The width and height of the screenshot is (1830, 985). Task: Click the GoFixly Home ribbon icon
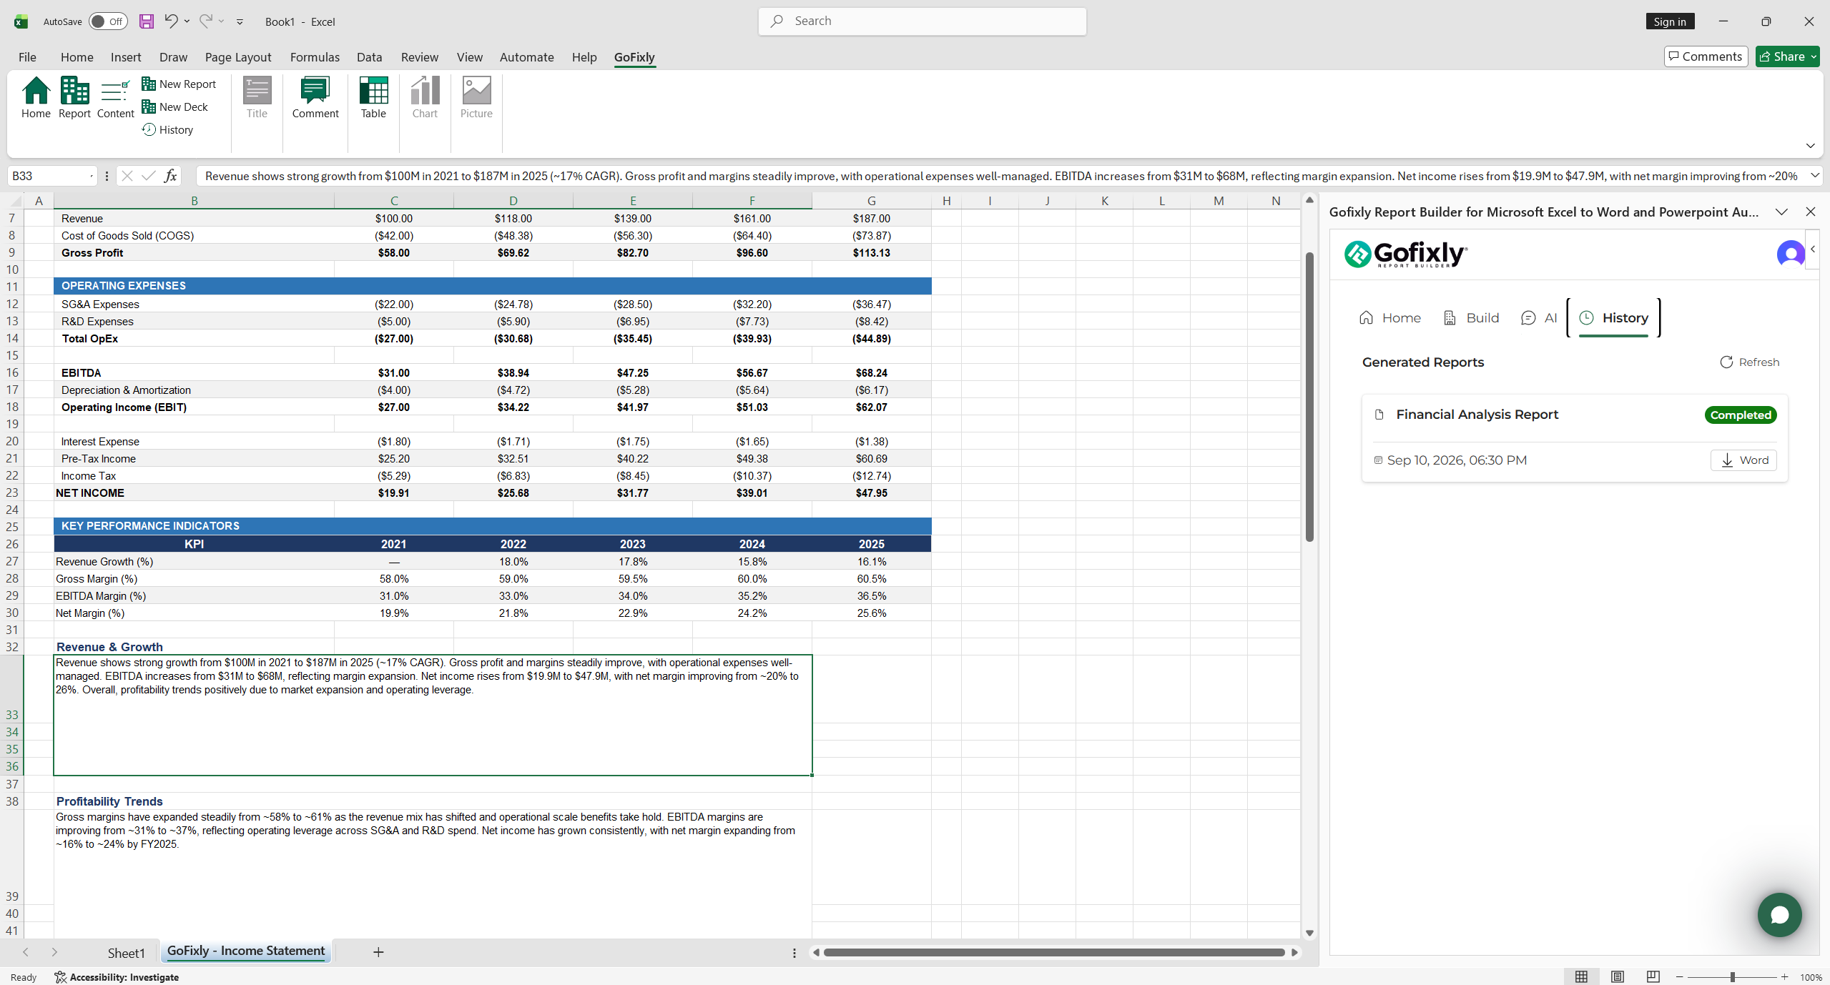tap(36, 98)
